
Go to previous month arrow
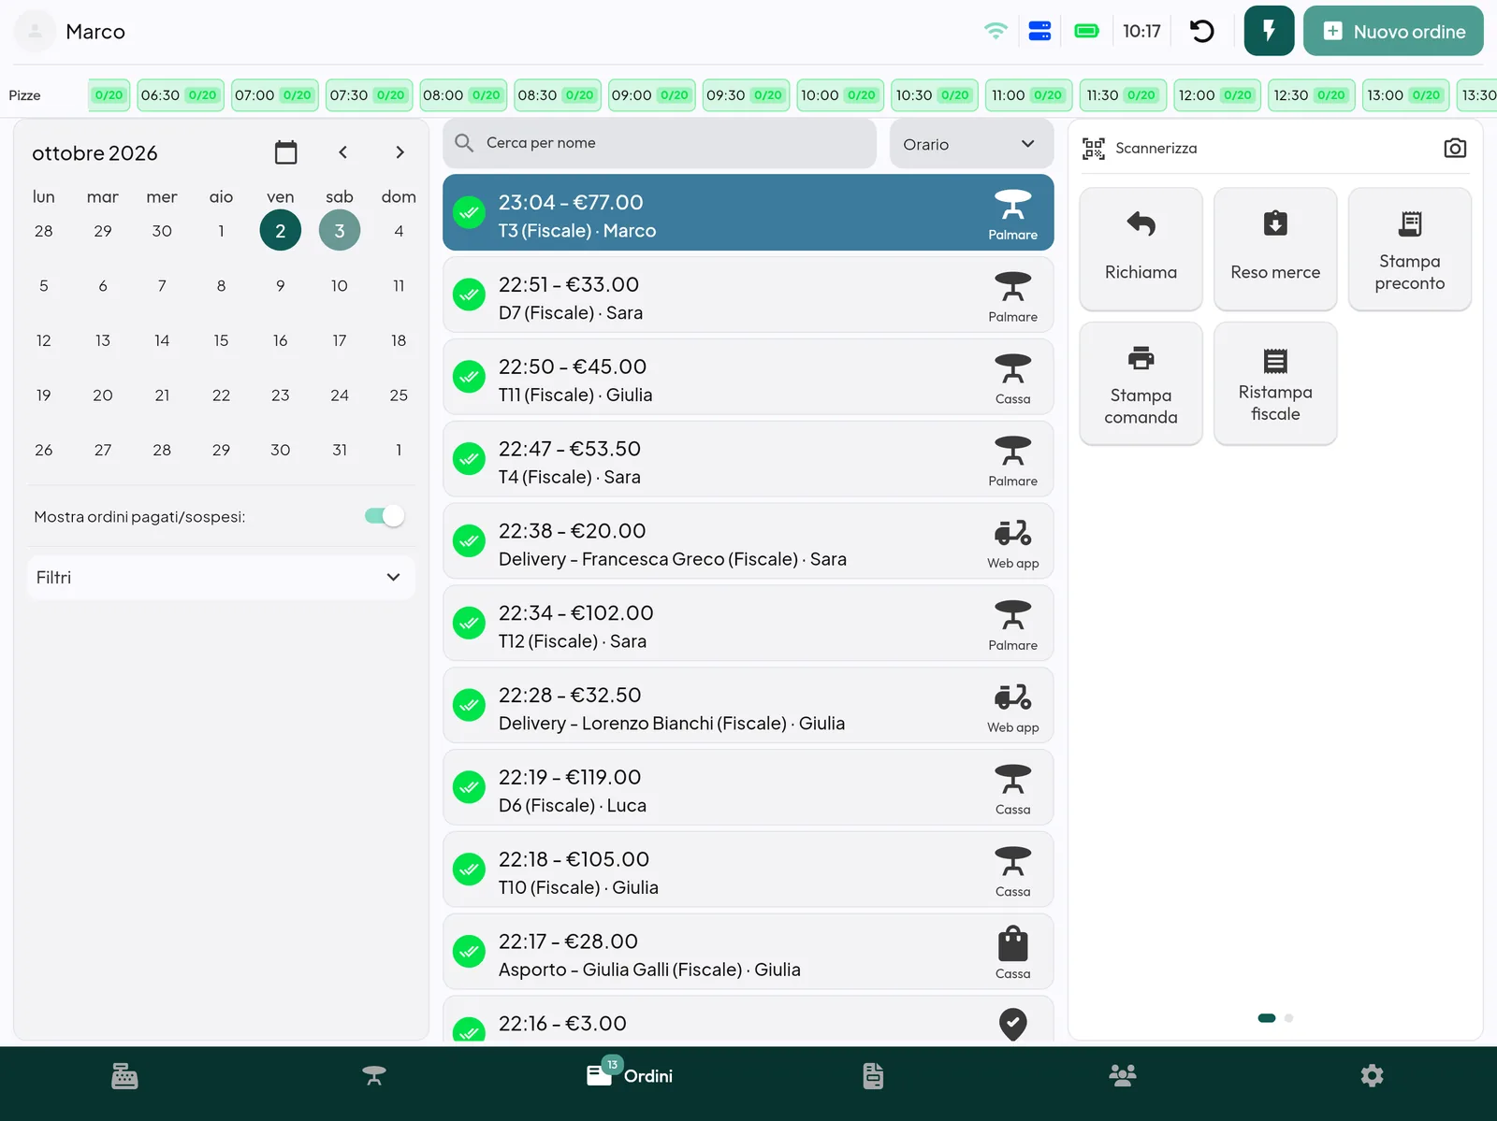[343, 152]
